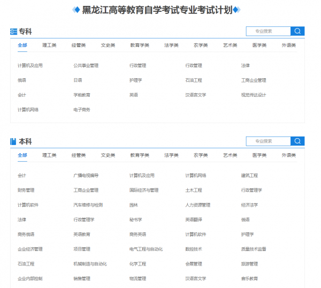Open 化学工程 major link
This screenshot has width=321, height=288.
138,264
